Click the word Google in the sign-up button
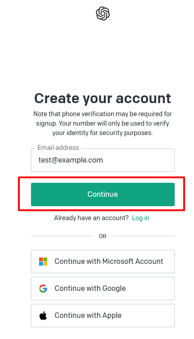Image resolution: width=194 pixels, height=339 pixels. [x=114, y=289]
